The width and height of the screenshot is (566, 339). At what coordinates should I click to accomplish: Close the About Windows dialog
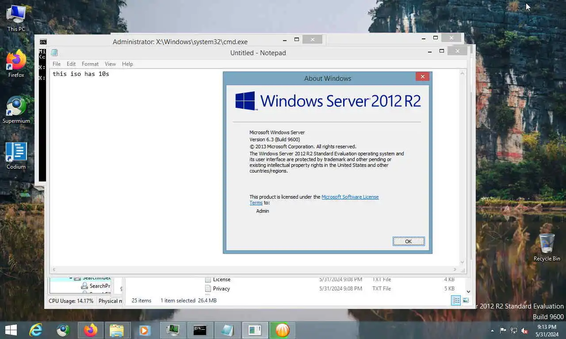tap(422, 76)
